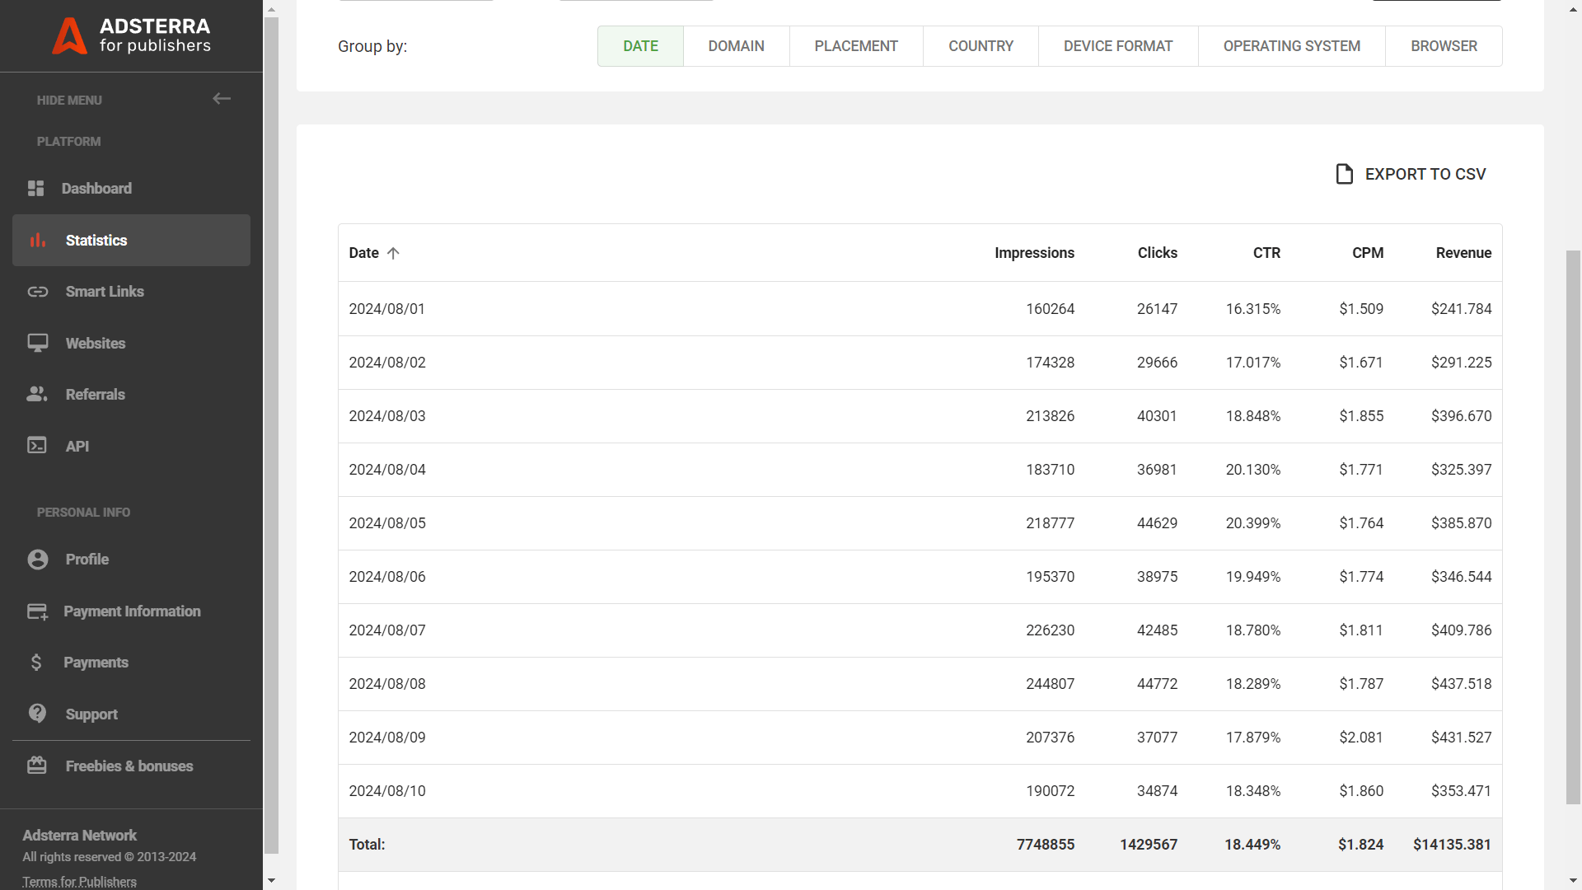The width and height of the screenshot is (1582, 890).
Task: Open Payments via the dollar icon
Action: coord(37,662)
